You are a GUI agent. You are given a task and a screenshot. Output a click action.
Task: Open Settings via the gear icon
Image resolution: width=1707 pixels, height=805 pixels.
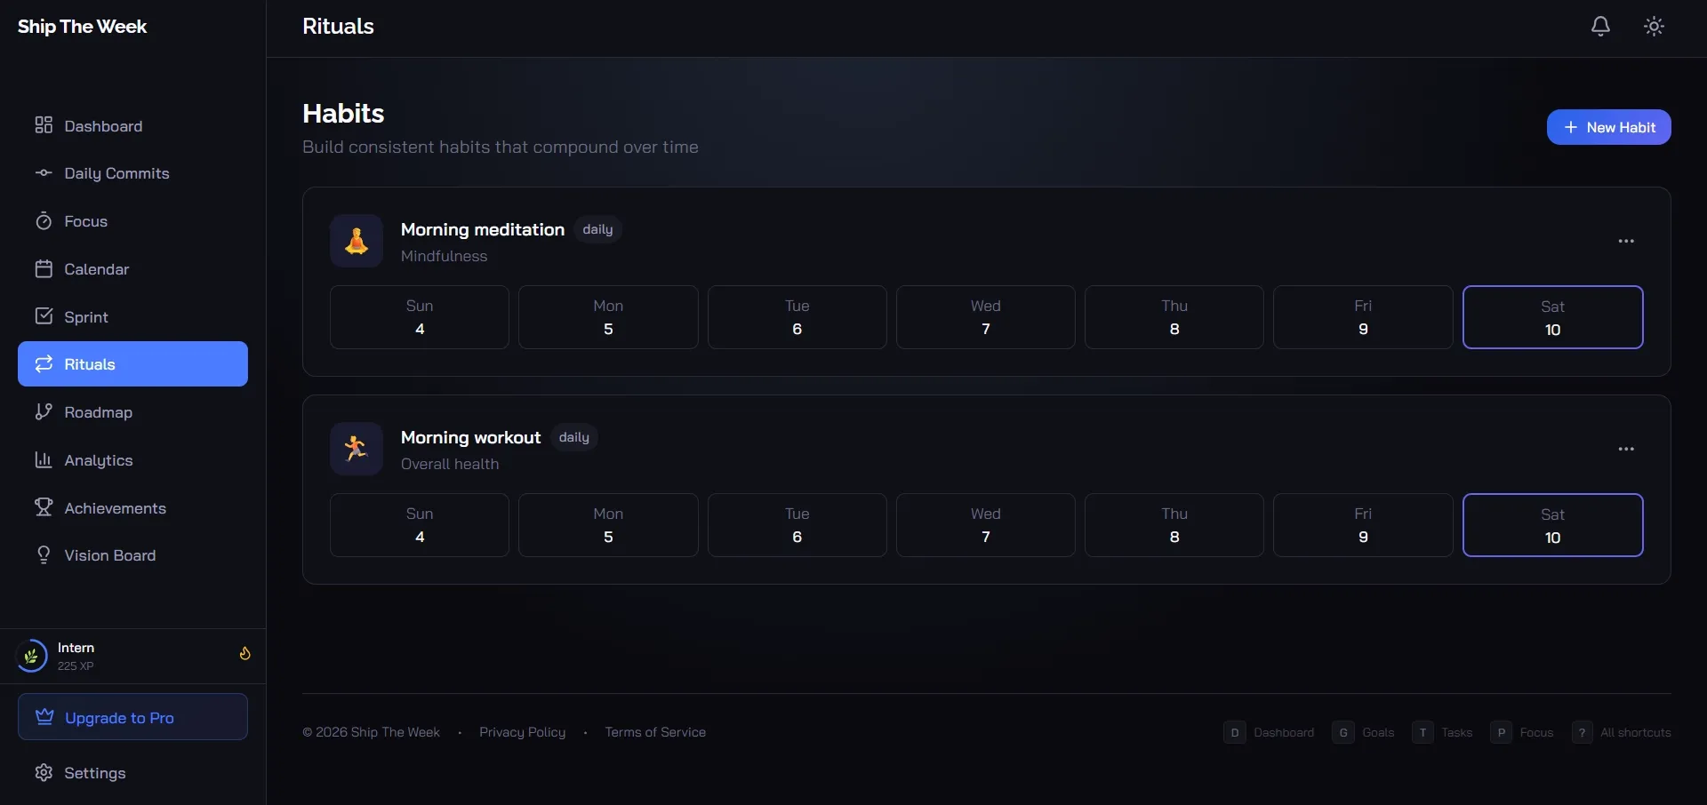pos(44,773)
